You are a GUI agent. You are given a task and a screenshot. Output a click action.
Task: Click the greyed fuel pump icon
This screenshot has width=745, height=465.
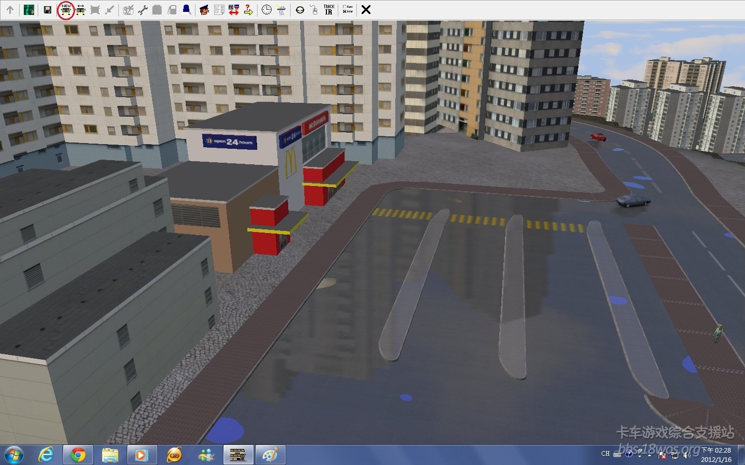point(172,10)
